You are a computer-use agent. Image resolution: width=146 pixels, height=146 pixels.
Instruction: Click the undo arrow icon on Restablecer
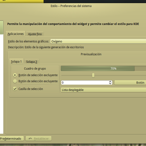[30, 139]
